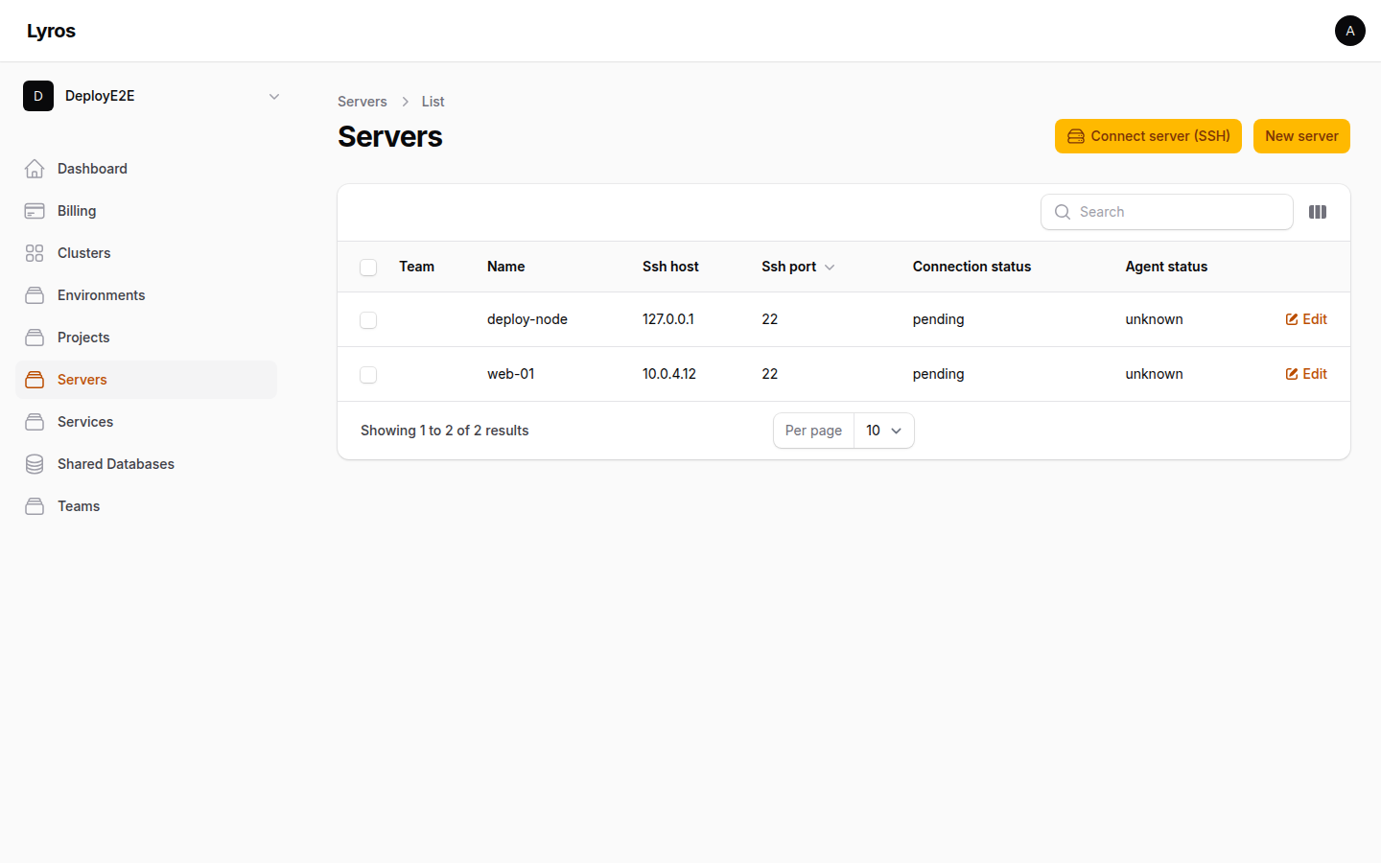The image size is (1381, 863).
Task: Go to Billing page
Action: [146, 211]
